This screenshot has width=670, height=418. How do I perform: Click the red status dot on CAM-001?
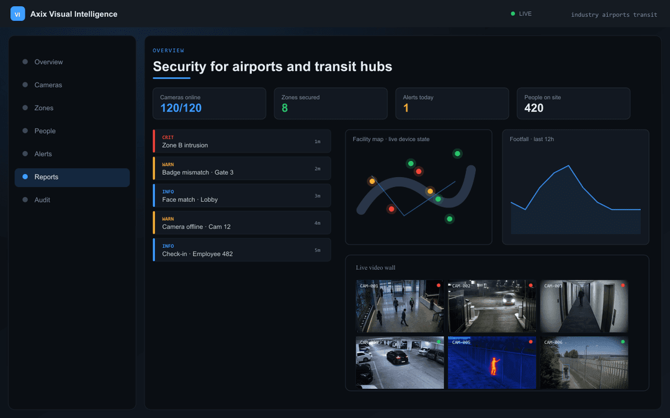point(439,285)
